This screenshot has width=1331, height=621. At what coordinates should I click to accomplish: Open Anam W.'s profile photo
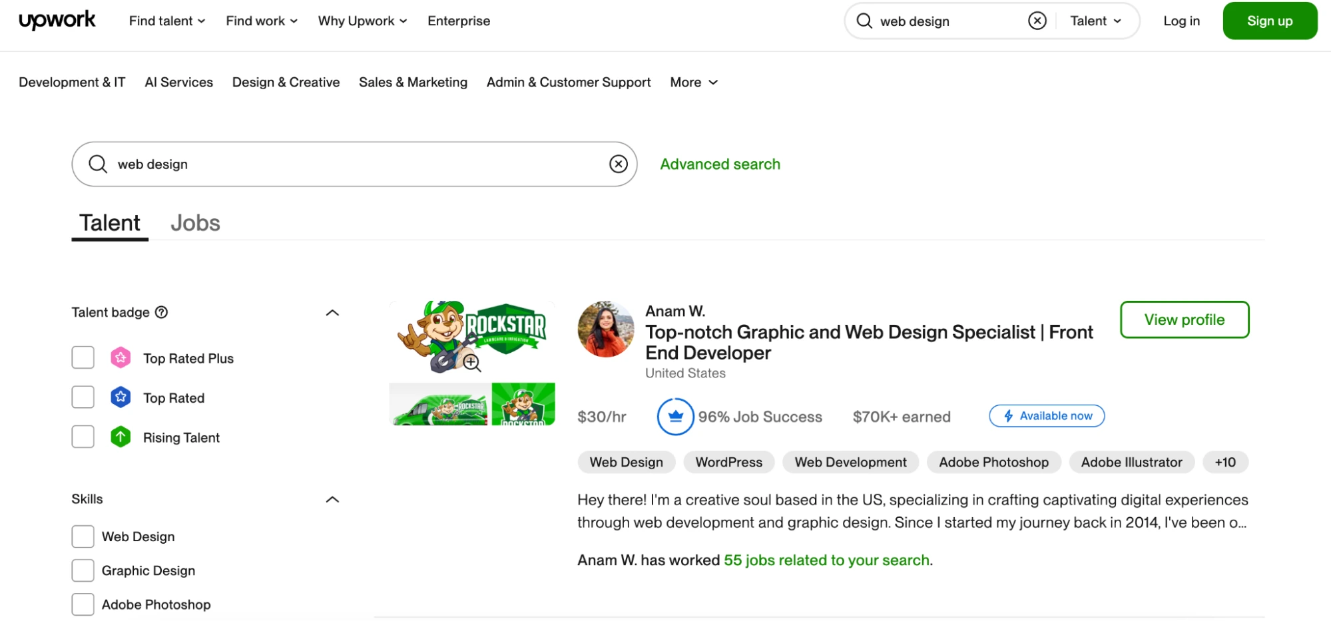point(606,329)
